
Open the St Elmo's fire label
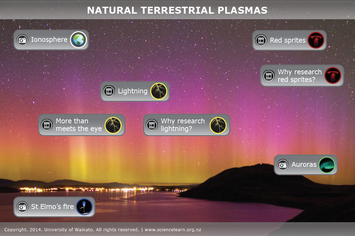[x=52, y=207]
